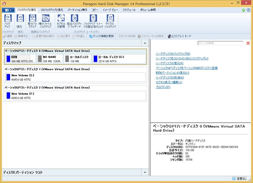This screenshot has width=253, height=183.
Task: Click the 変更なし status bar icon
Action: click(234, 178)
